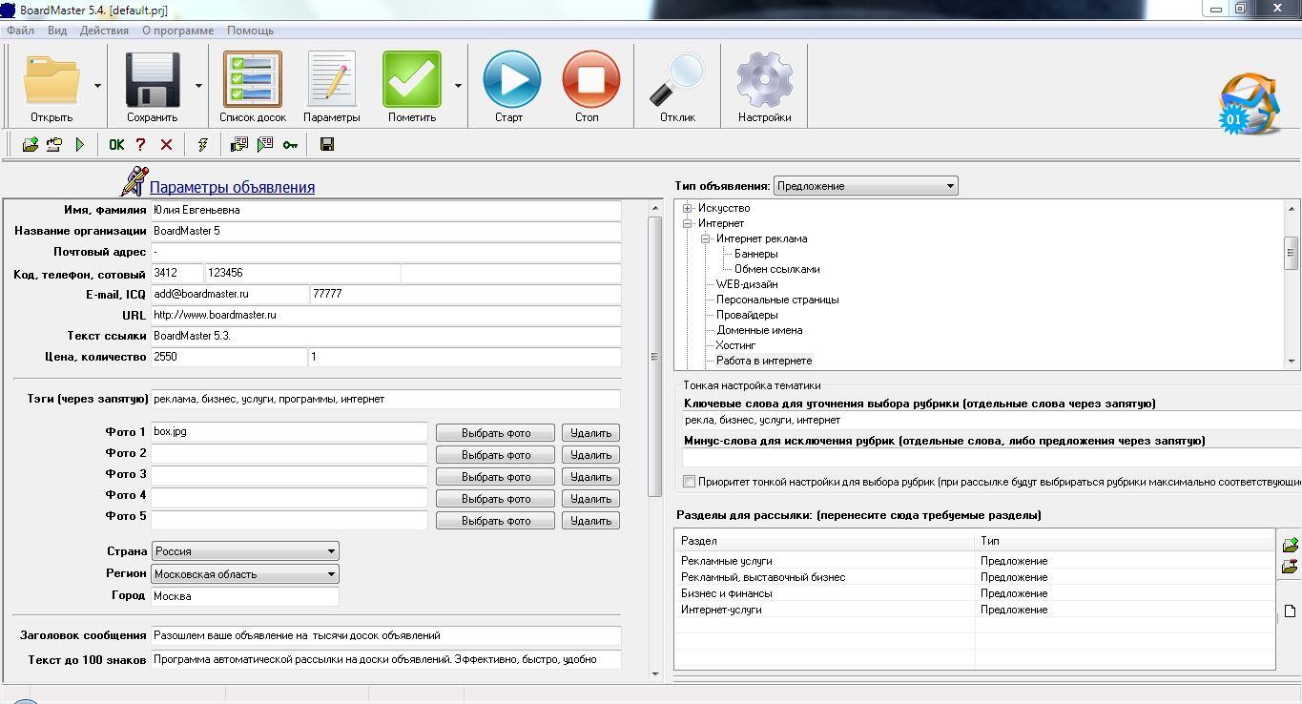Screen dimensions: 1302x704
Task: Open the Страна country dropdown
Action: pos(245,551)
